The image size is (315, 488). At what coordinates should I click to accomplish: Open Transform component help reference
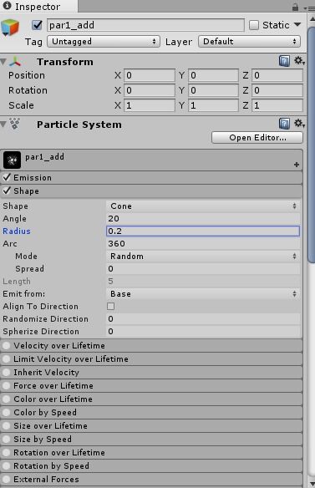click(x=284, y=61)
